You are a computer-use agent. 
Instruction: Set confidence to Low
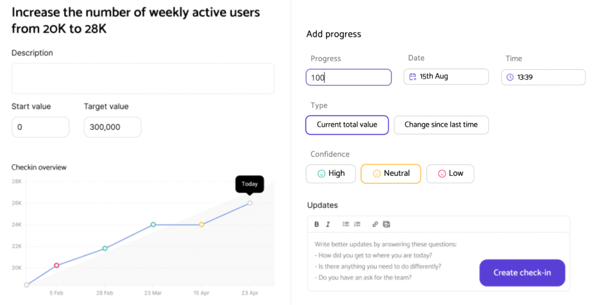point(450,174)
